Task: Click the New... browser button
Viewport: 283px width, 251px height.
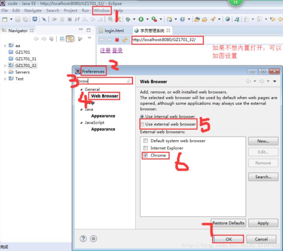Action: 263,141
